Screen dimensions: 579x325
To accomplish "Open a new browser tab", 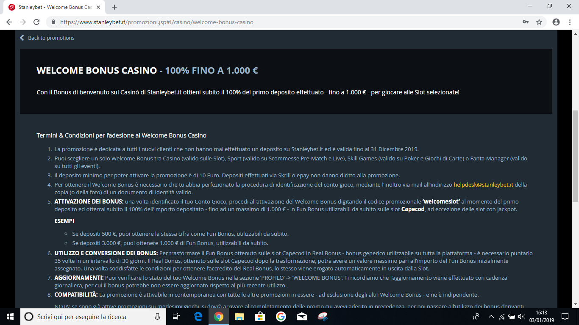I will 114,7.
